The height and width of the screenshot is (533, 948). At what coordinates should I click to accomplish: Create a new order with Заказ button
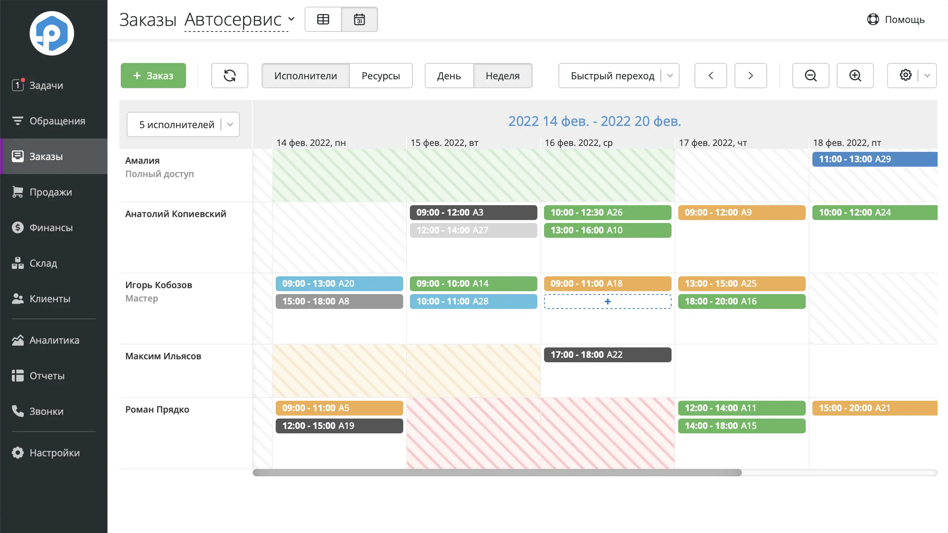[x=153, y=76]
